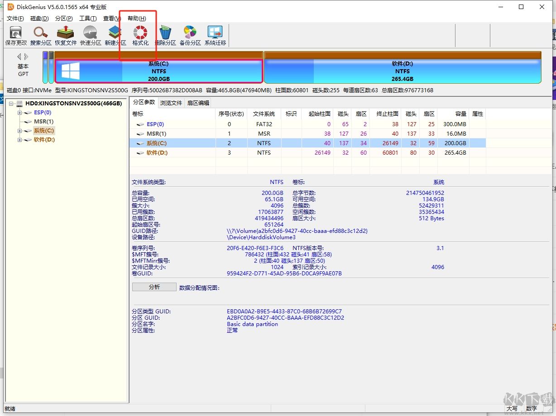Click the 格式化 format icon
This screenshot has height=416, width=556.
coord(140,35)
